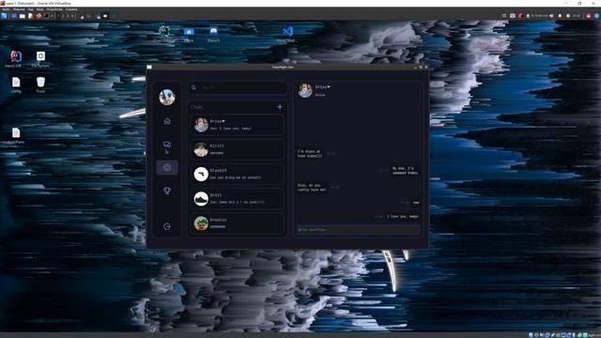Viewport: 601px width, 338px height.
Task: Open the terminal launcher in the top panel
Action: 47,16
